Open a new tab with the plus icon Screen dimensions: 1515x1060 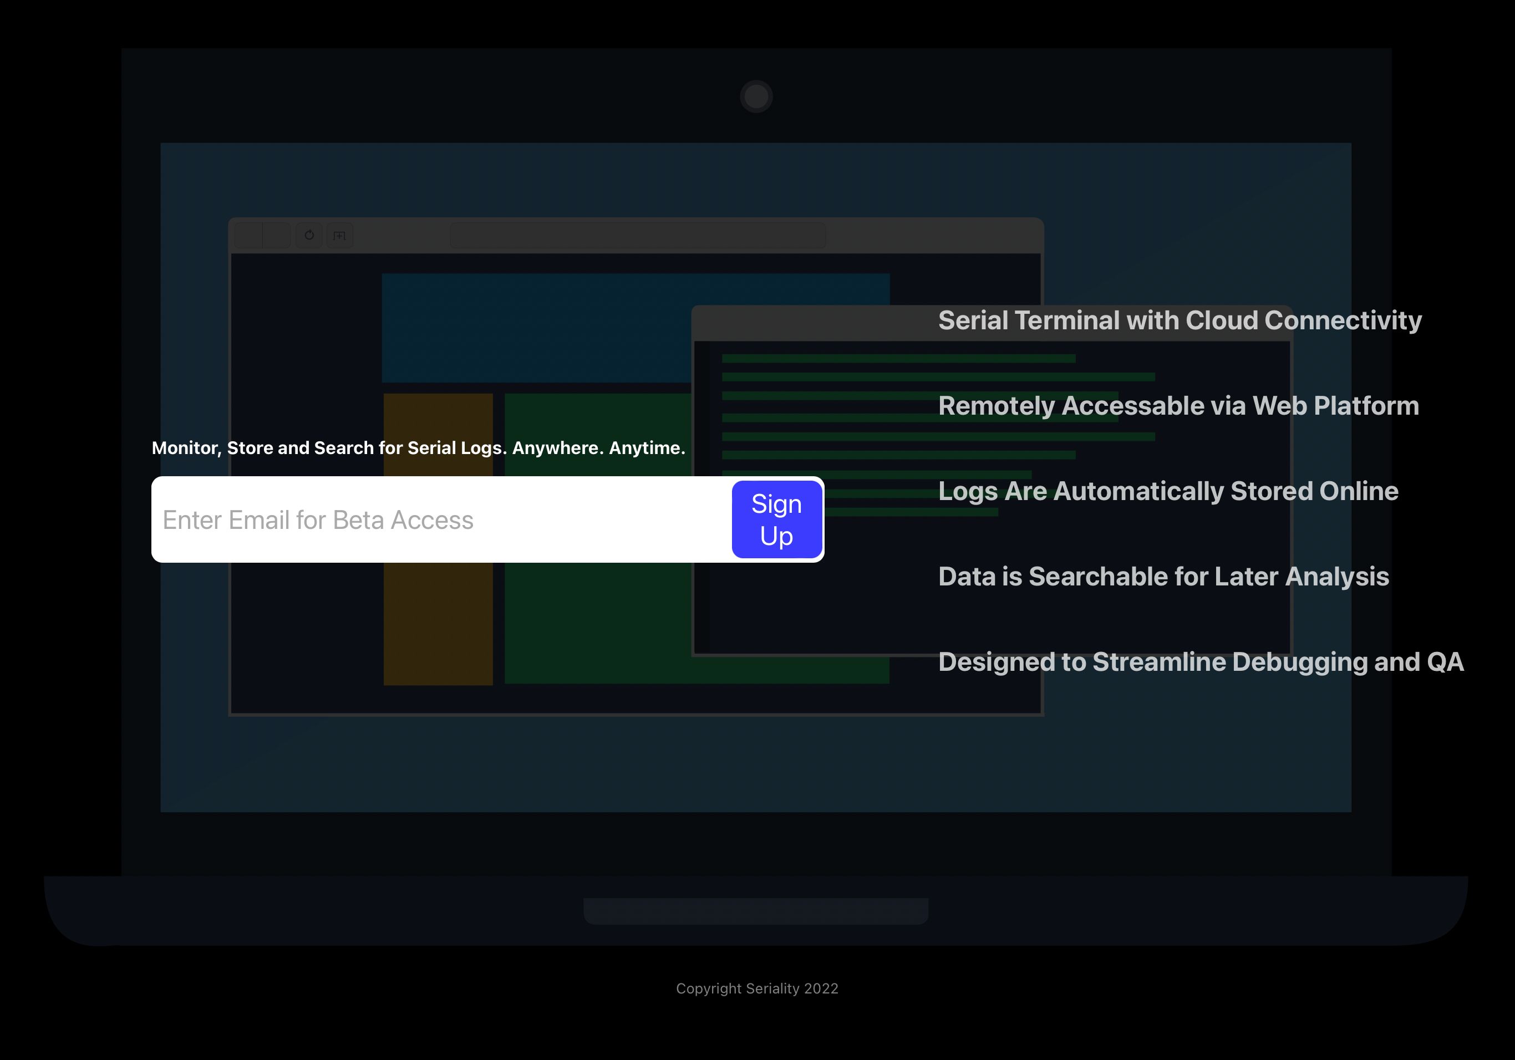339,236
